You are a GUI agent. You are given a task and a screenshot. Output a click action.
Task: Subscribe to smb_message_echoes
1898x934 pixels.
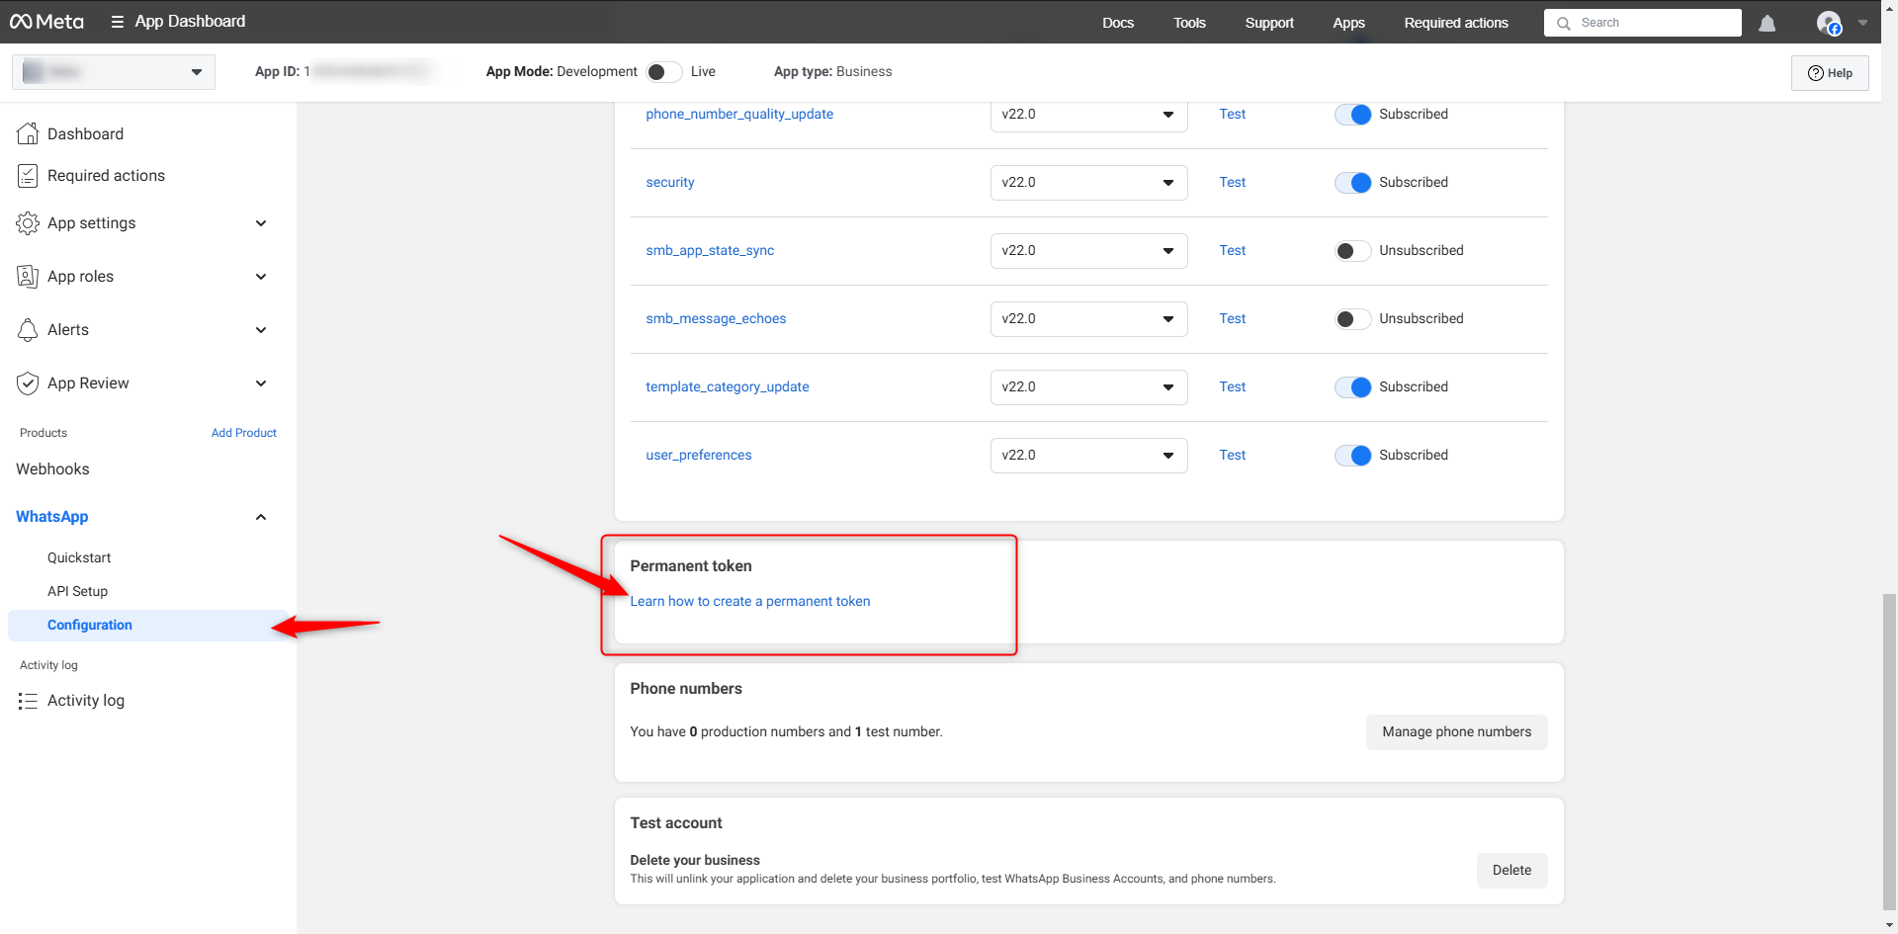pos(1352,319)
